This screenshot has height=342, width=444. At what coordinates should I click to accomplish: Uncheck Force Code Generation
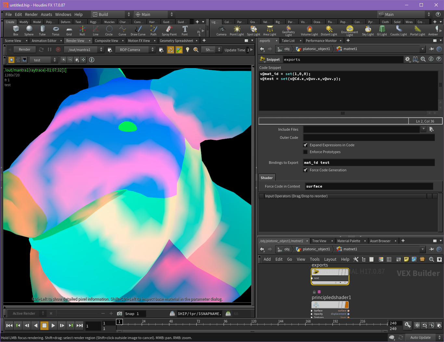[x=306, y=170]
